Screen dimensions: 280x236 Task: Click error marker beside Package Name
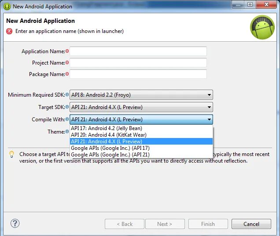(67, 74)
